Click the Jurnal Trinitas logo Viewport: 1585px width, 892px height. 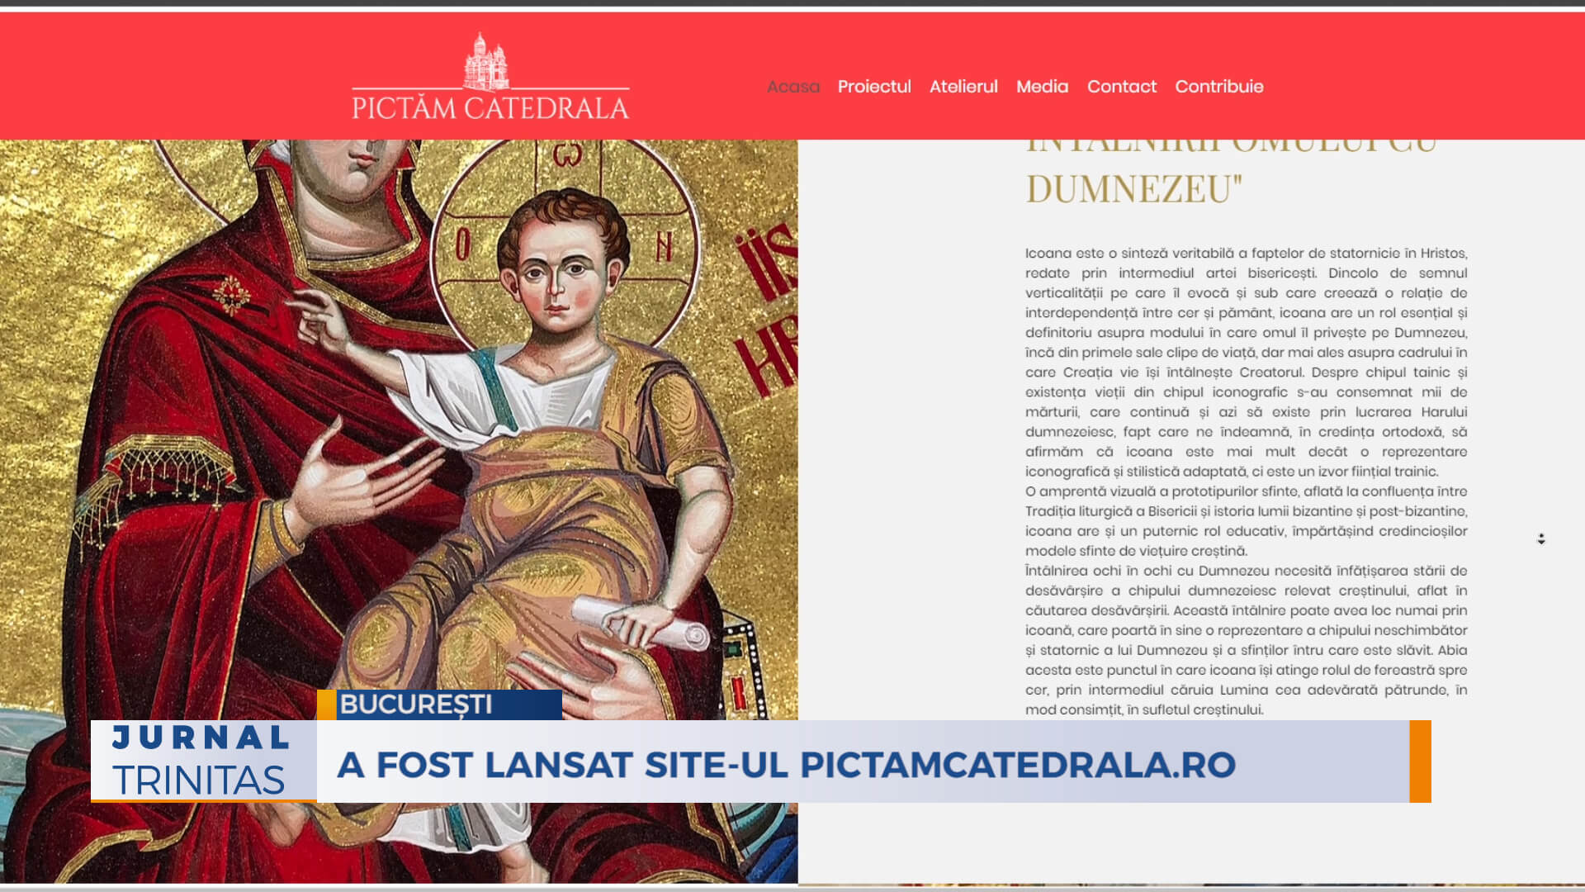[203, 761]
